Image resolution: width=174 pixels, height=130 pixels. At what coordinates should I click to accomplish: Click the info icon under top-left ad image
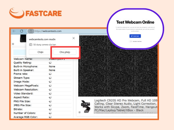click(x=13, y=44)
